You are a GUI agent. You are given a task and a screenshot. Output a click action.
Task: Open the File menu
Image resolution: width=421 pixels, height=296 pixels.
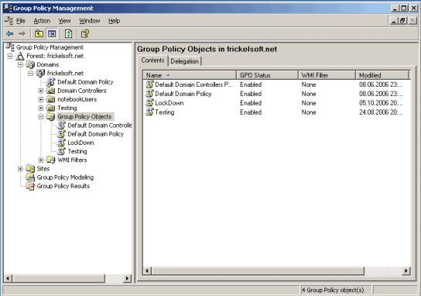(x=21, y=21)
